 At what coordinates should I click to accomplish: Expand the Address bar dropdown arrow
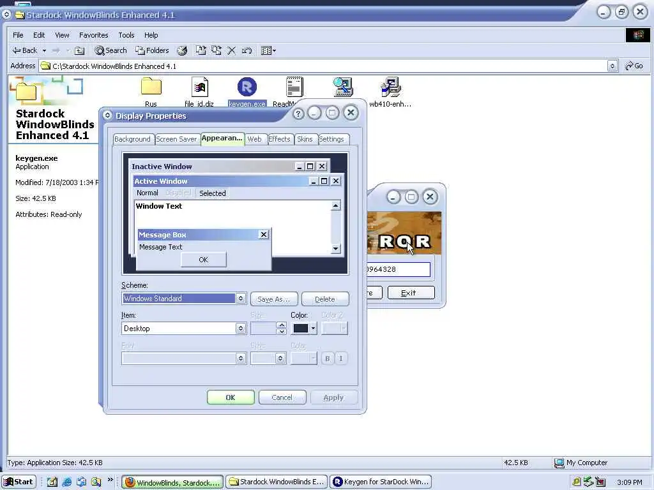pos(612,66)
